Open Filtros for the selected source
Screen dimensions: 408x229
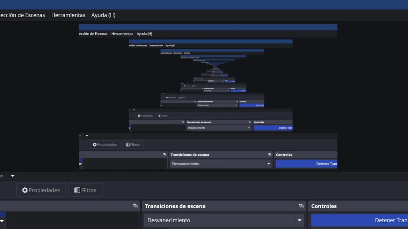tap(85, 190)
